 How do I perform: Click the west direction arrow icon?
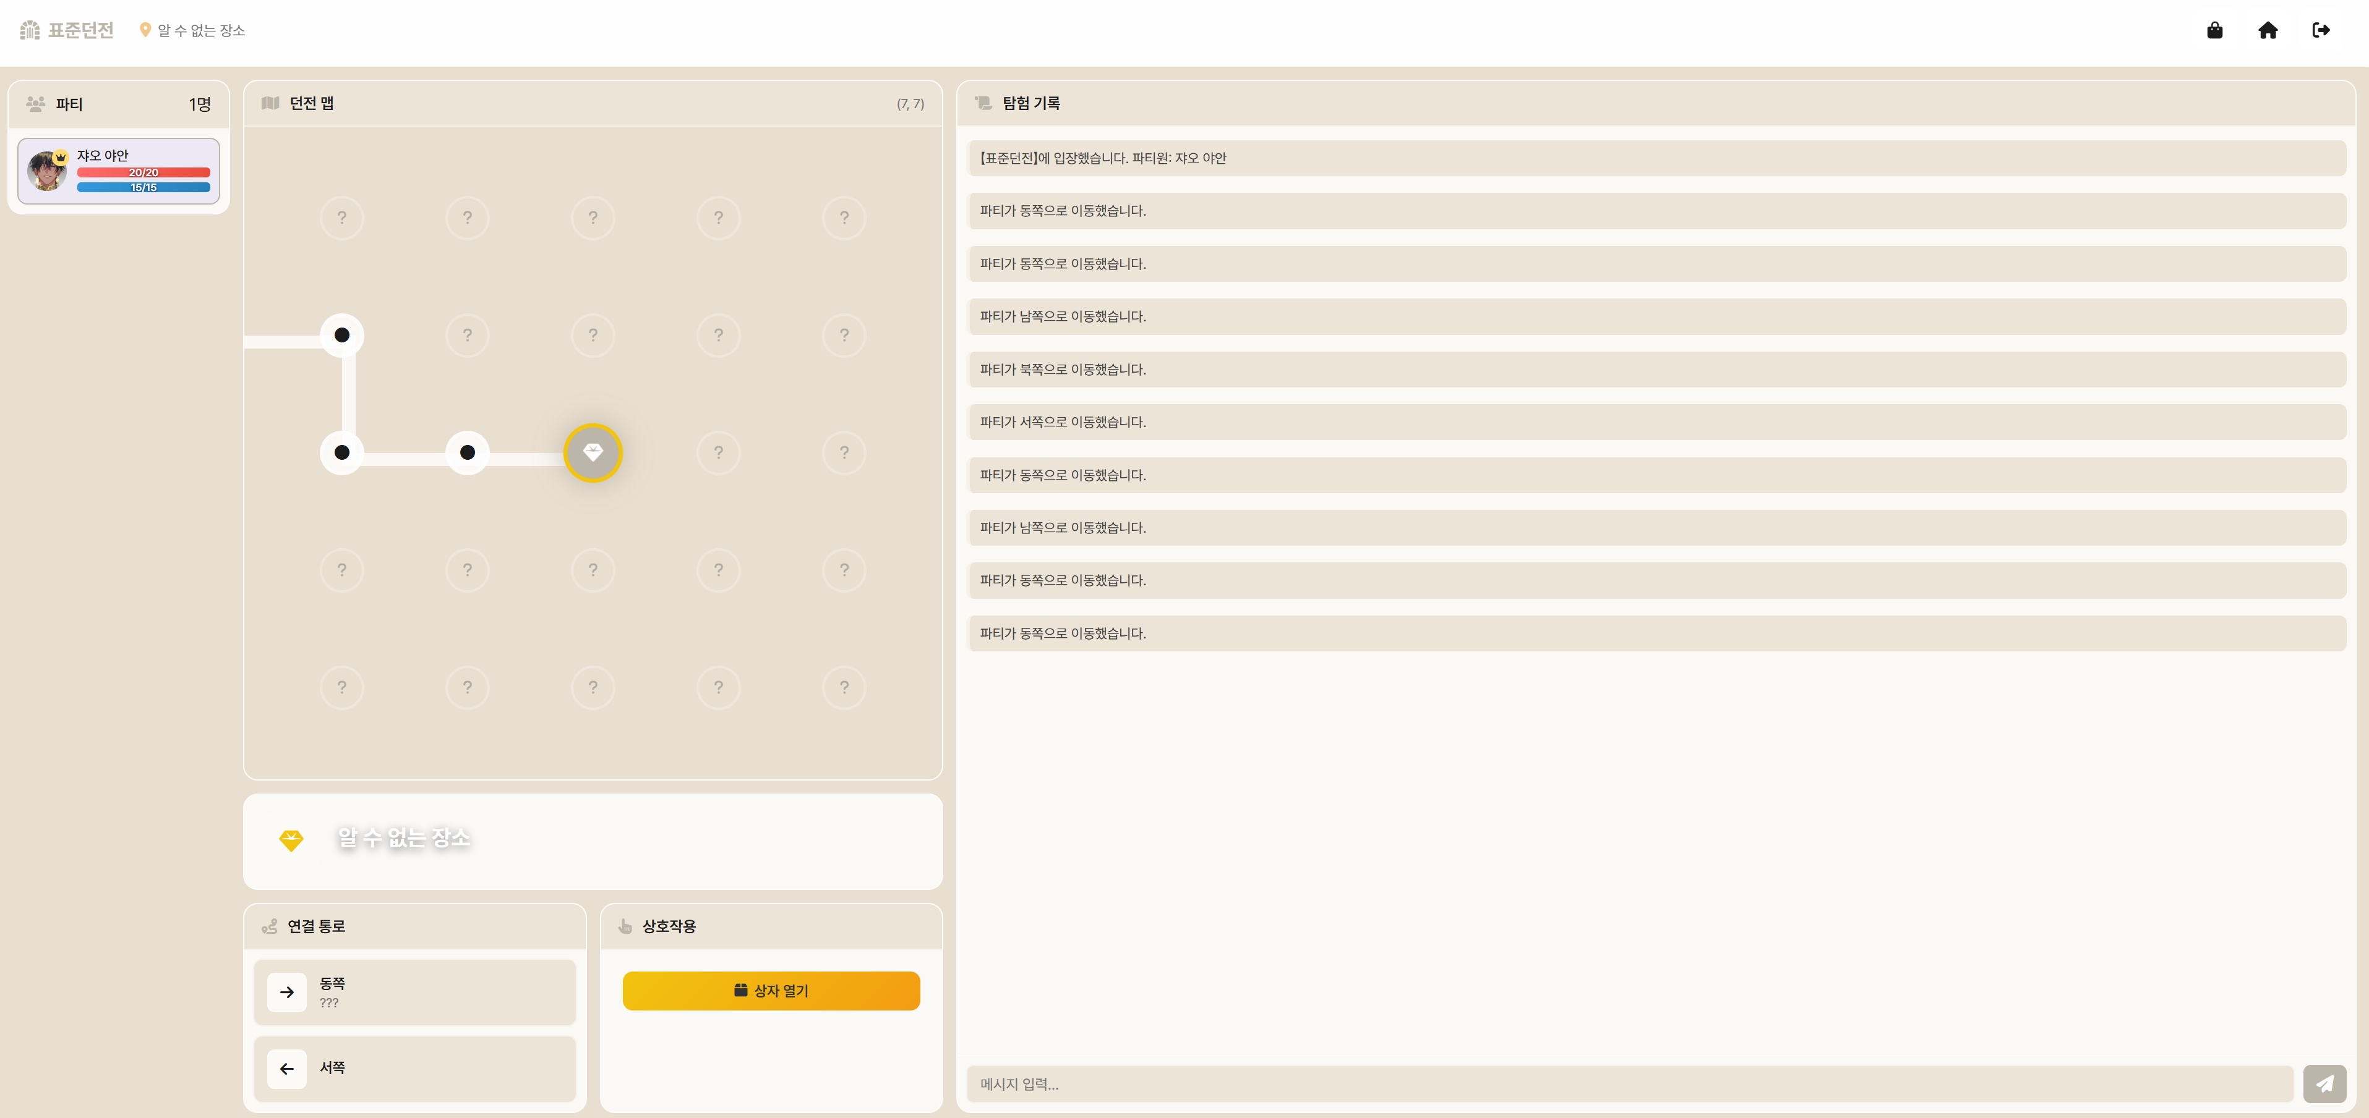(287, 1069)
